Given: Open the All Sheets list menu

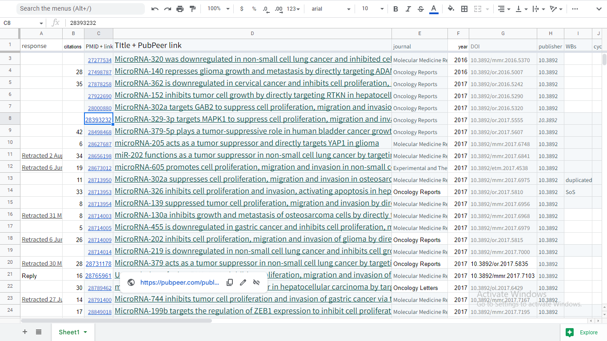Looking at the screenshot, I should (39, 332).
